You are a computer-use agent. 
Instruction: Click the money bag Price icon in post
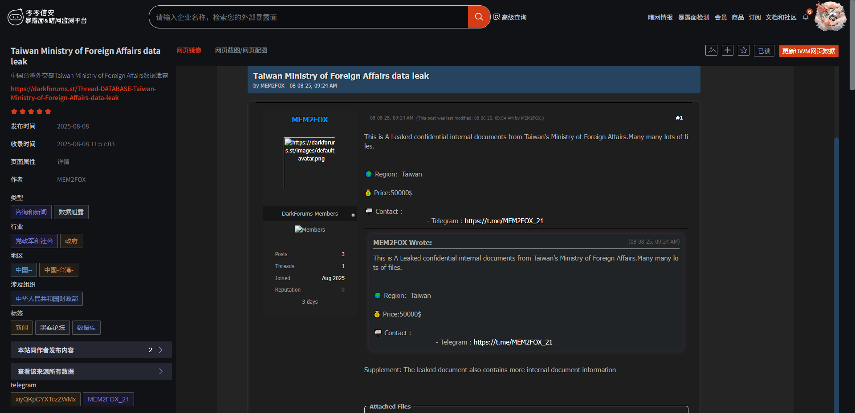pos(368,193)
